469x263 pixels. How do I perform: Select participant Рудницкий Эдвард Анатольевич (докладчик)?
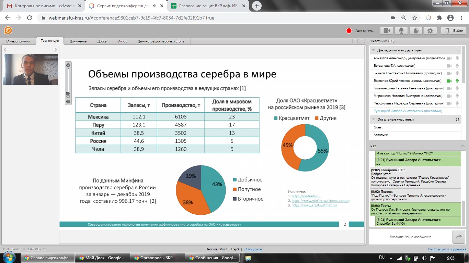click(x=415, y=111)
